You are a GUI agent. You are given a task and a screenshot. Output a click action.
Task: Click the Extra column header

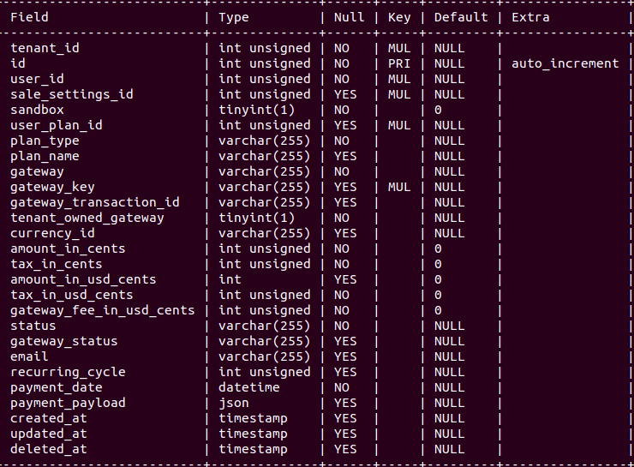[x=530, y=17]
